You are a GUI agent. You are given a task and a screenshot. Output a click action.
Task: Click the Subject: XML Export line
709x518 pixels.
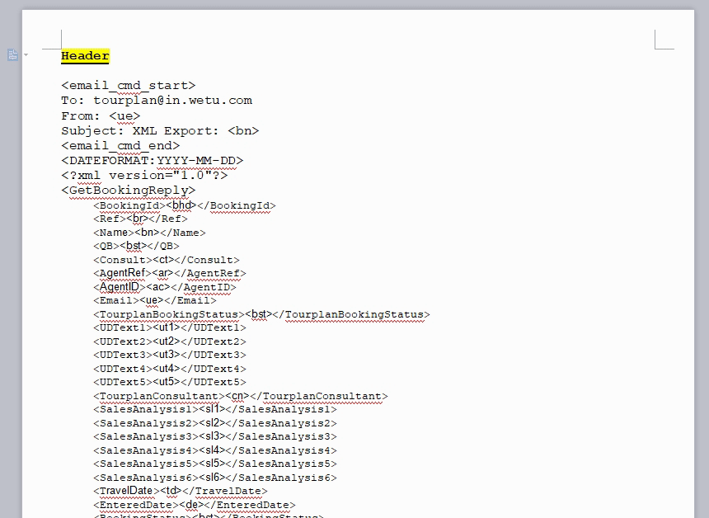160,131
